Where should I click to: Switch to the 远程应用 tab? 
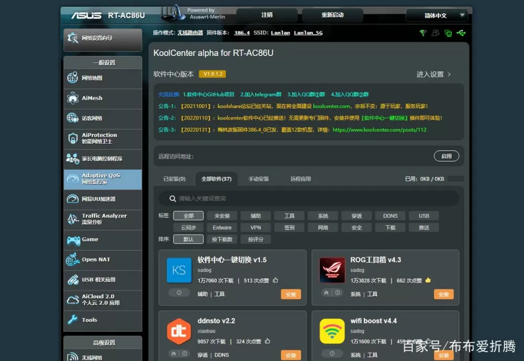pyautogui.click(x=300, y=179)
